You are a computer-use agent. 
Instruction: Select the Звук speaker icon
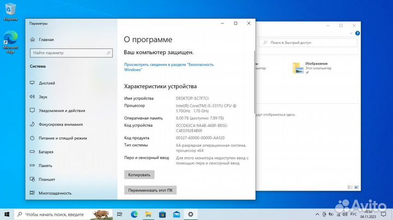click(x=32, y=96)
